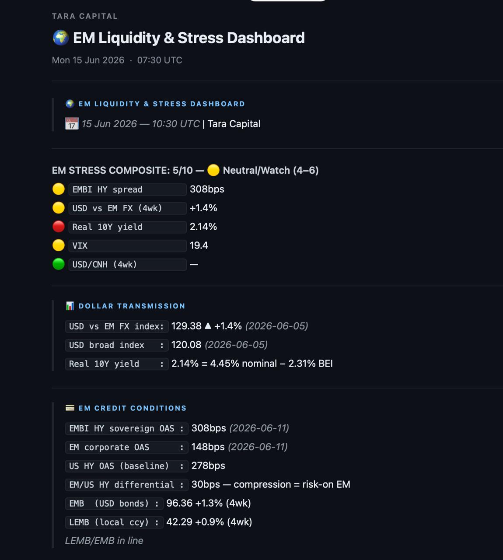Click the DOLLAR TRANSMISSION heading
Screen dimensions: 503x560
pyautogui.click(x=132, y=306)
